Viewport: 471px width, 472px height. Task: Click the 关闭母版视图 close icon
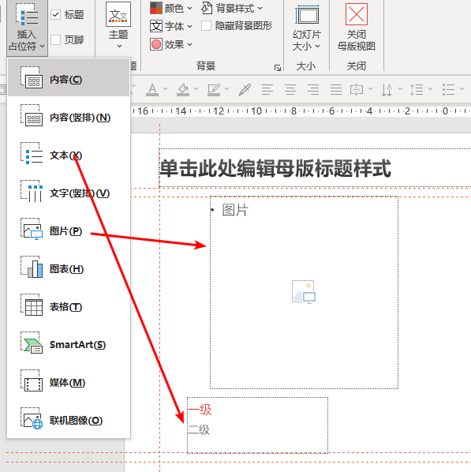(357, 14)
